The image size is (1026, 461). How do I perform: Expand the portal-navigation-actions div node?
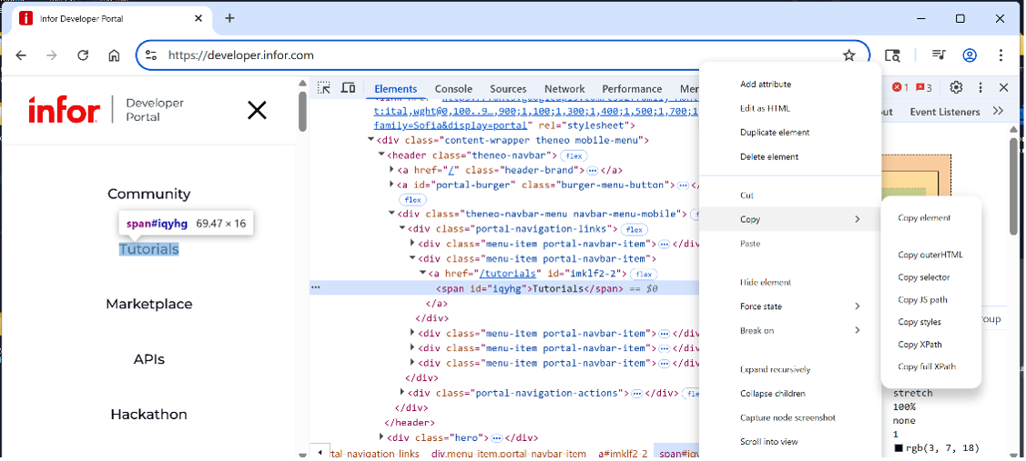coord(403,393)
